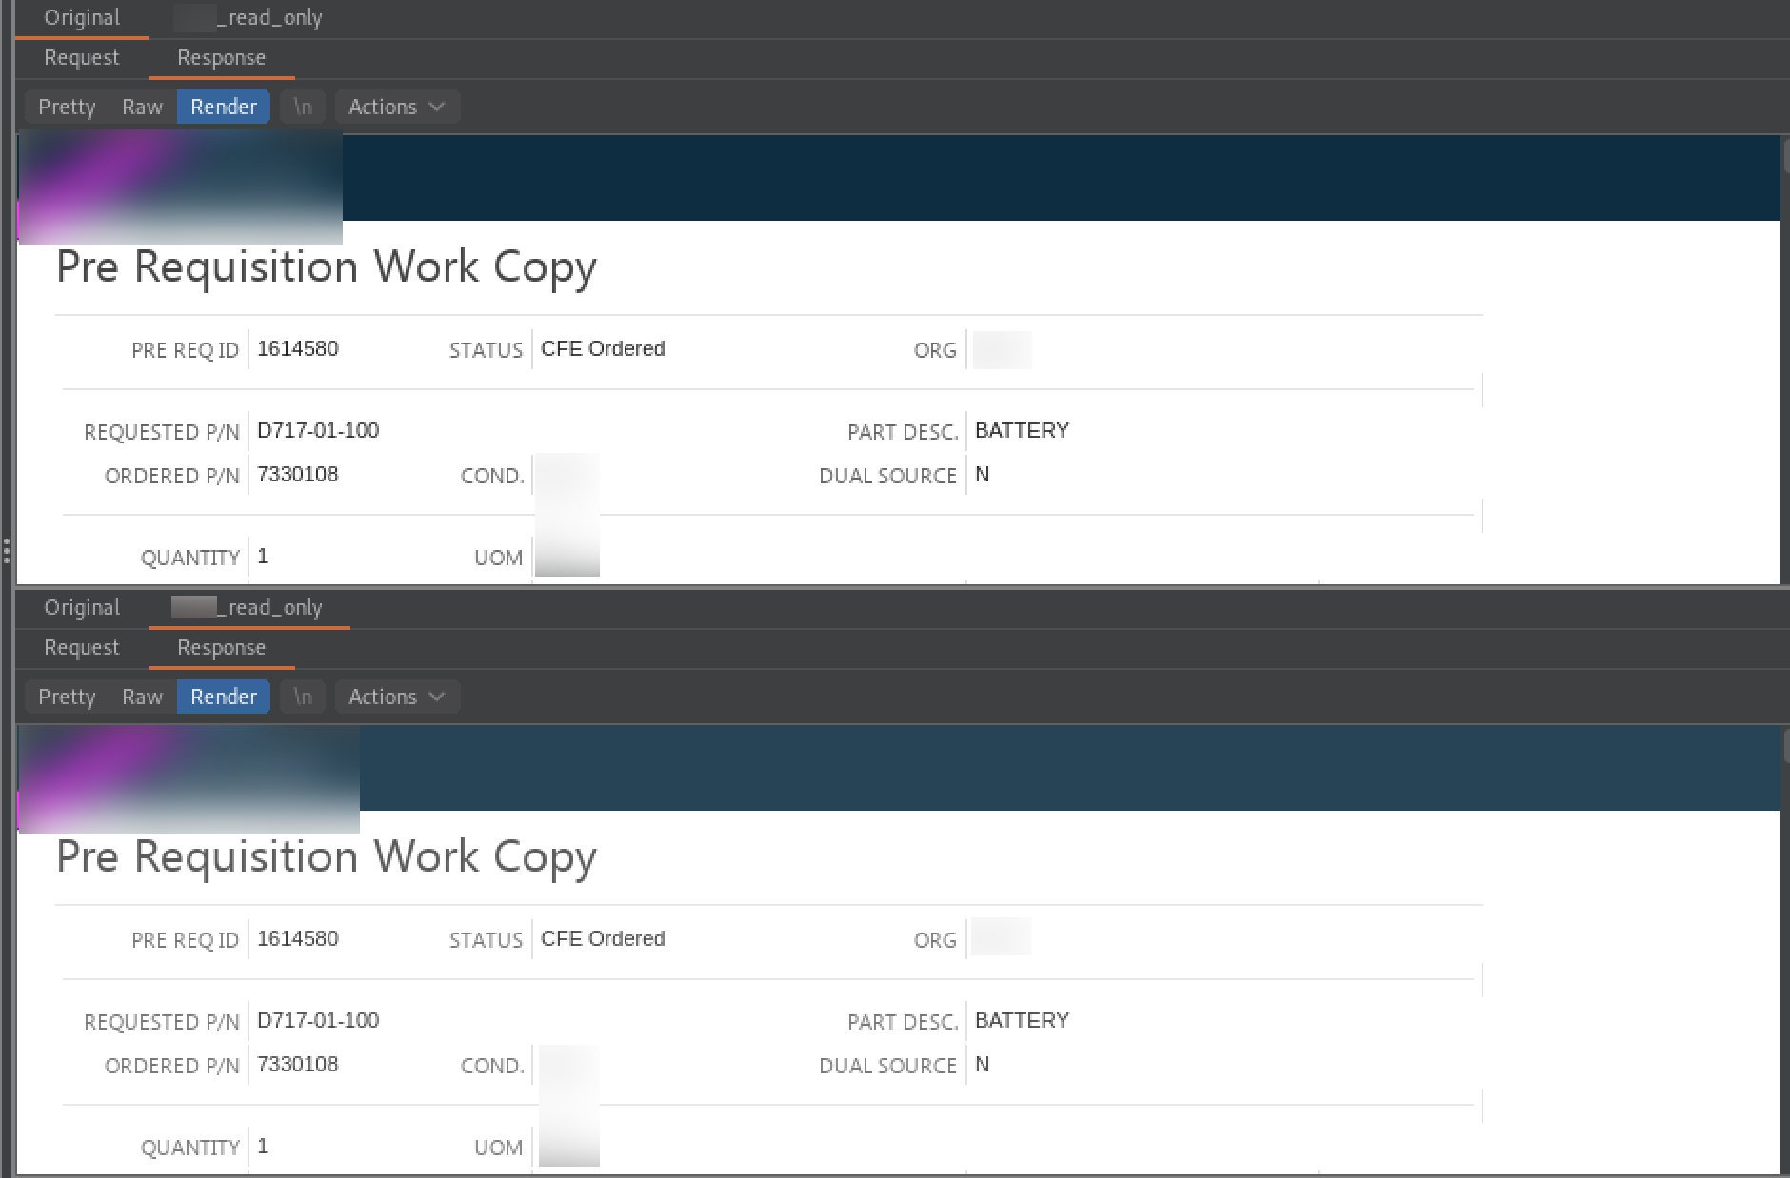Open the Actions dropdown in the upper panel

[x=396, y=107]
